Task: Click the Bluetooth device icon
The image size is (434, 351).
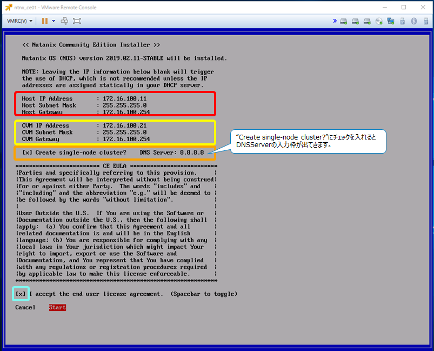Action: (414, 21)
